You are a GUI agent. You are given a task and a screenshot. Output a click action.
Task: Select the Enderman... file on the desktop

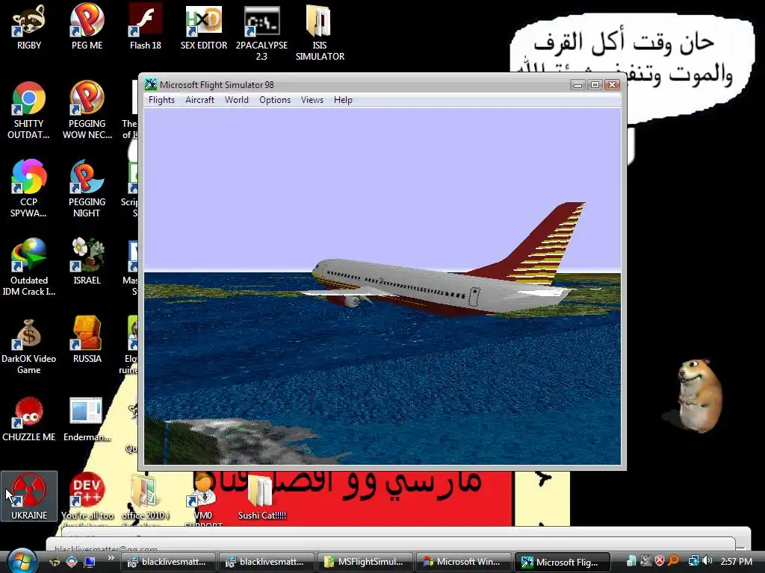click(x=87, y=419)
